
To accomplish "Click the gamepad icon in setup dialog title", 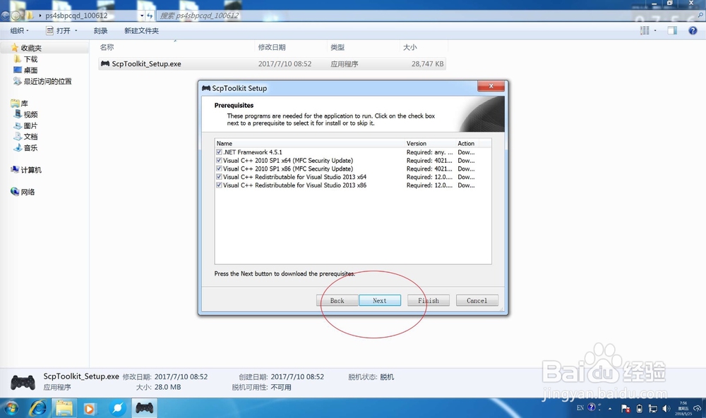I will click(206, 88).
